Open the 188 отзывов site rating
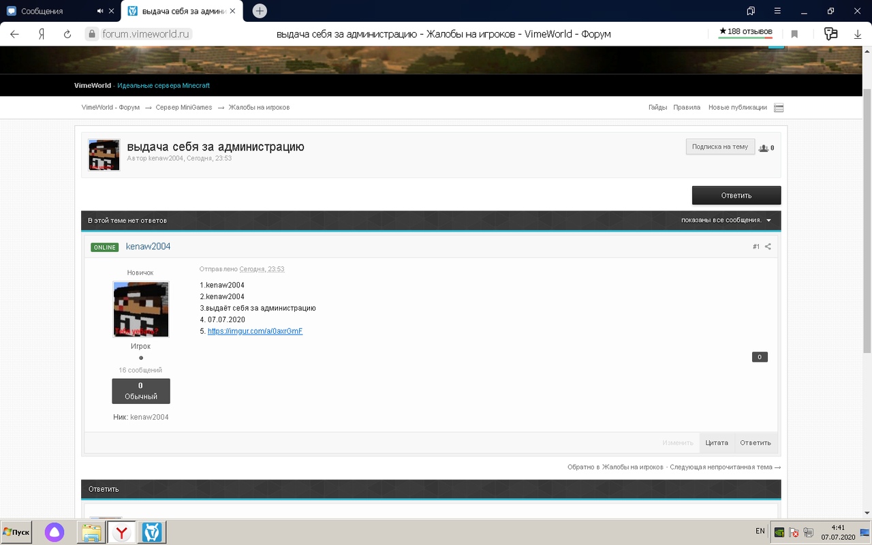Viewport: 872px width, 545px height. [745, 32]
